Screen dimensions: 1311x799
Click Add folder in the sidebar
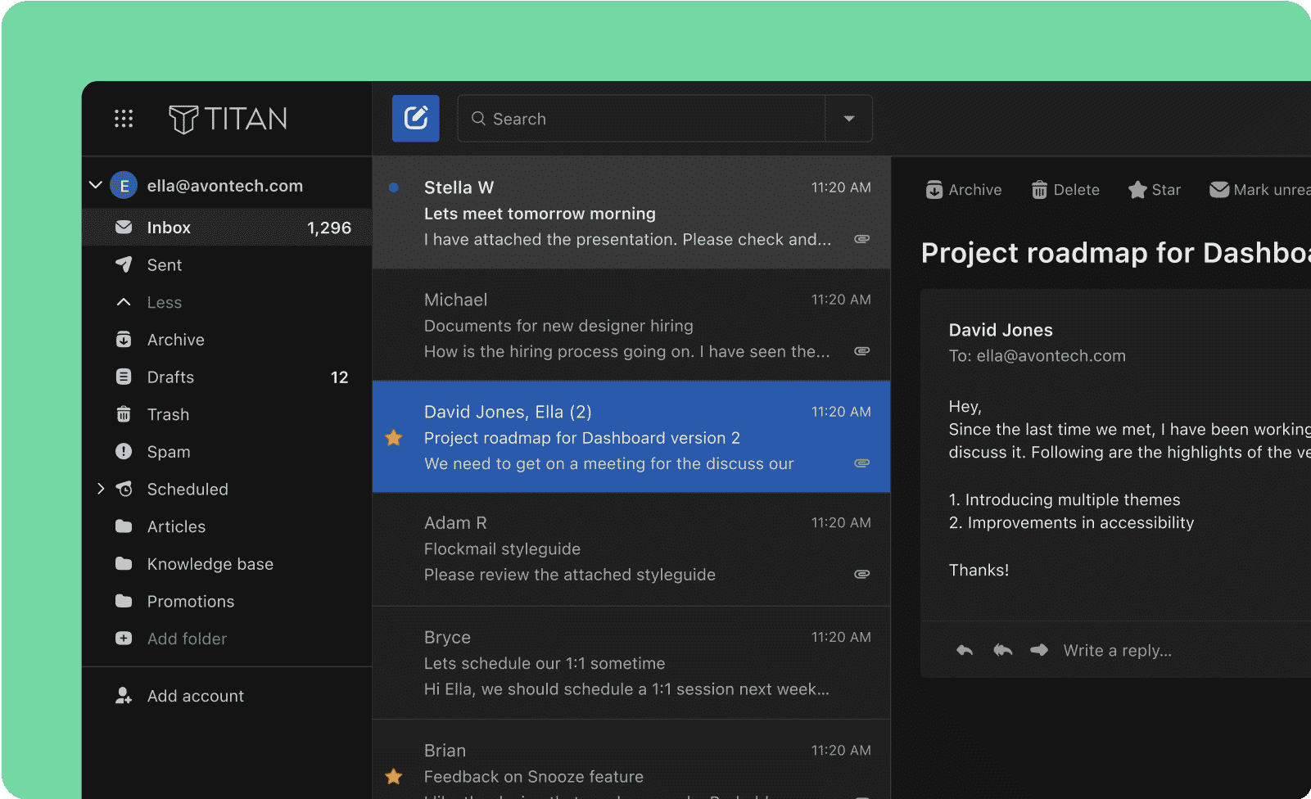tap(187, 639)
